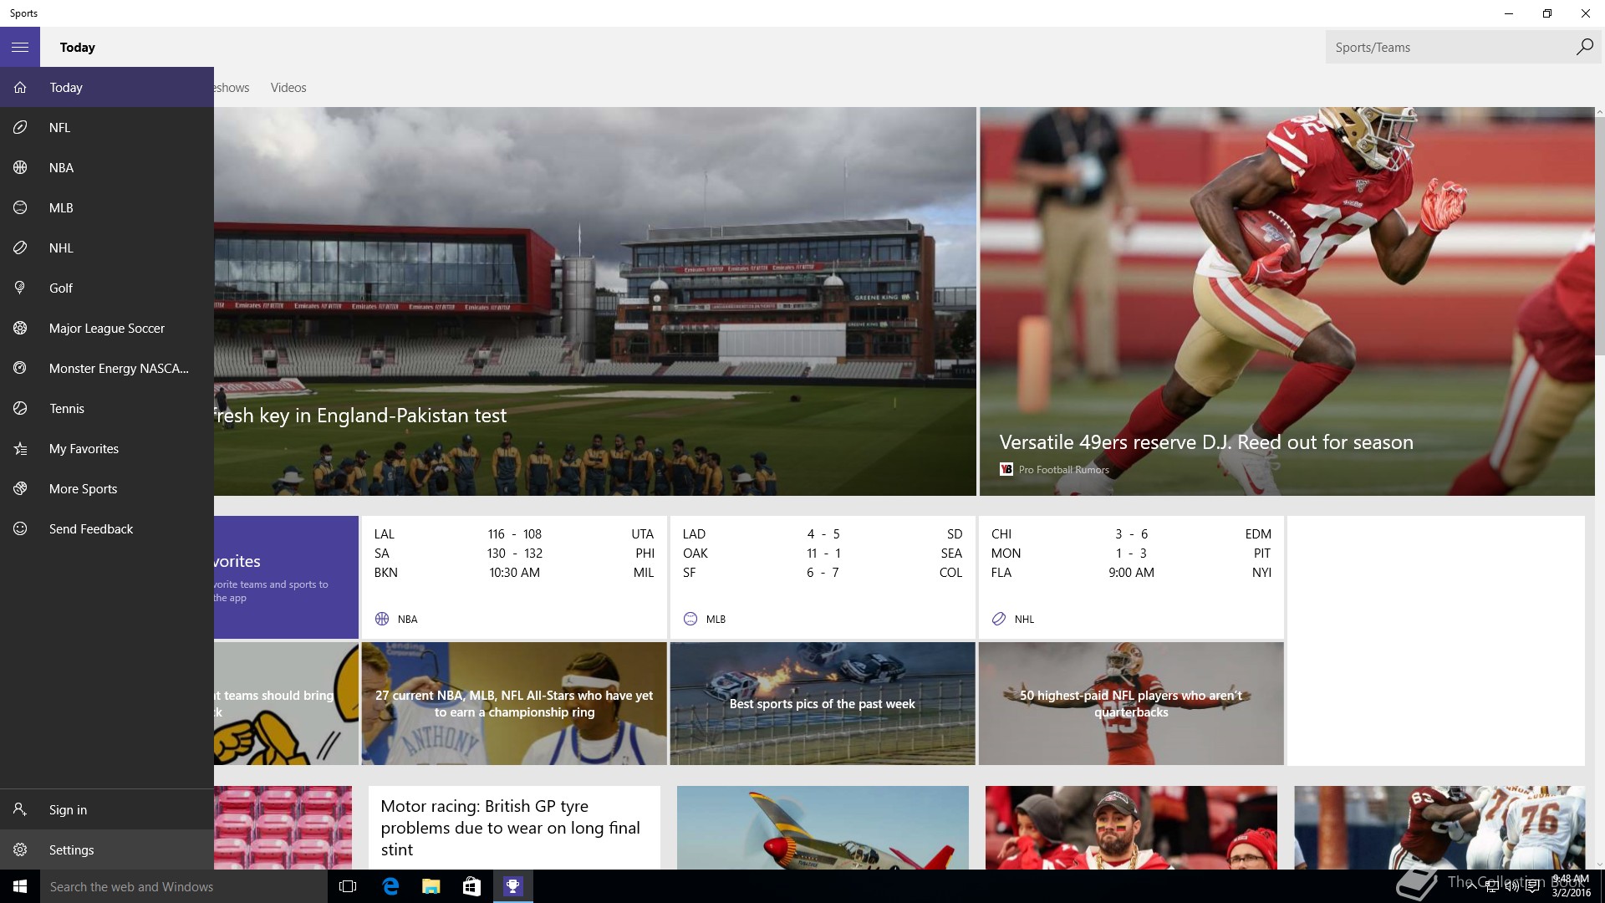The image size is (1605, 903).
Task: Click the Sports app trophy taskbar icon
Action: [x=512, y=886]
